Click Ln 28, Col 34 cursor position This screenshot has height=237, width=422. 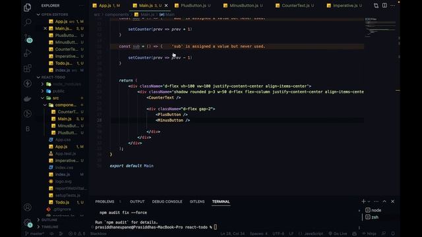click(233, 234)
